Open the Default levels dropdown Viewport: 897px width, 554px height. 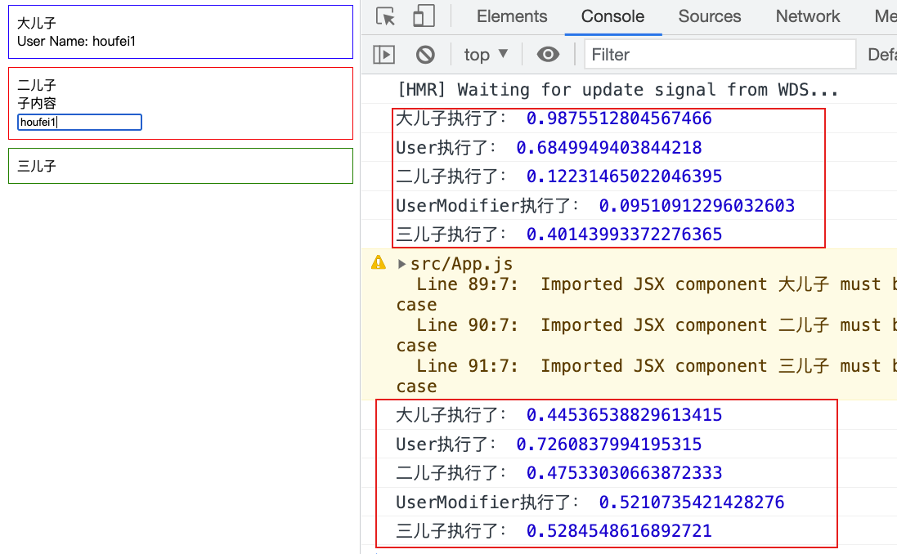[x=881, y=55]
